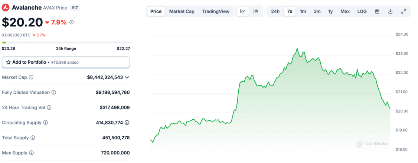Click the $18.00 axis label

click(x=402, y=149)
